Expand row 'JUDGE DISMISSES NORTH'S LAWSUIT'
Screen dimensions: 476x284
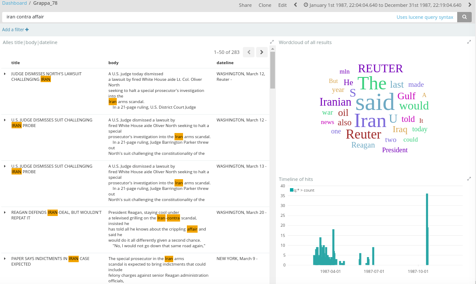pos(5,74)
